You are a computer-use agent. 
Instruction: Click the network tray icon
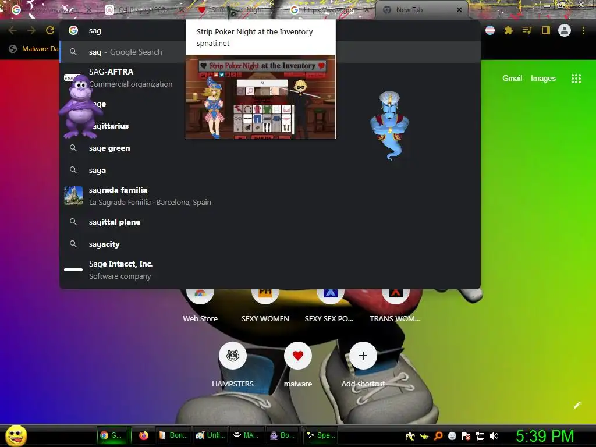coord(480,436)
